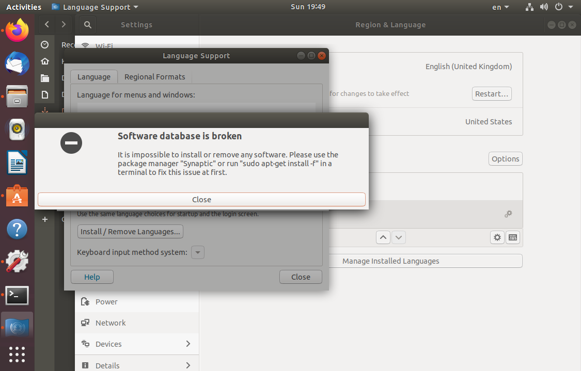Switch to the Language tab
Image resolution: width=581 pixels, height=371 pixels.
click(x=94, y=77)
